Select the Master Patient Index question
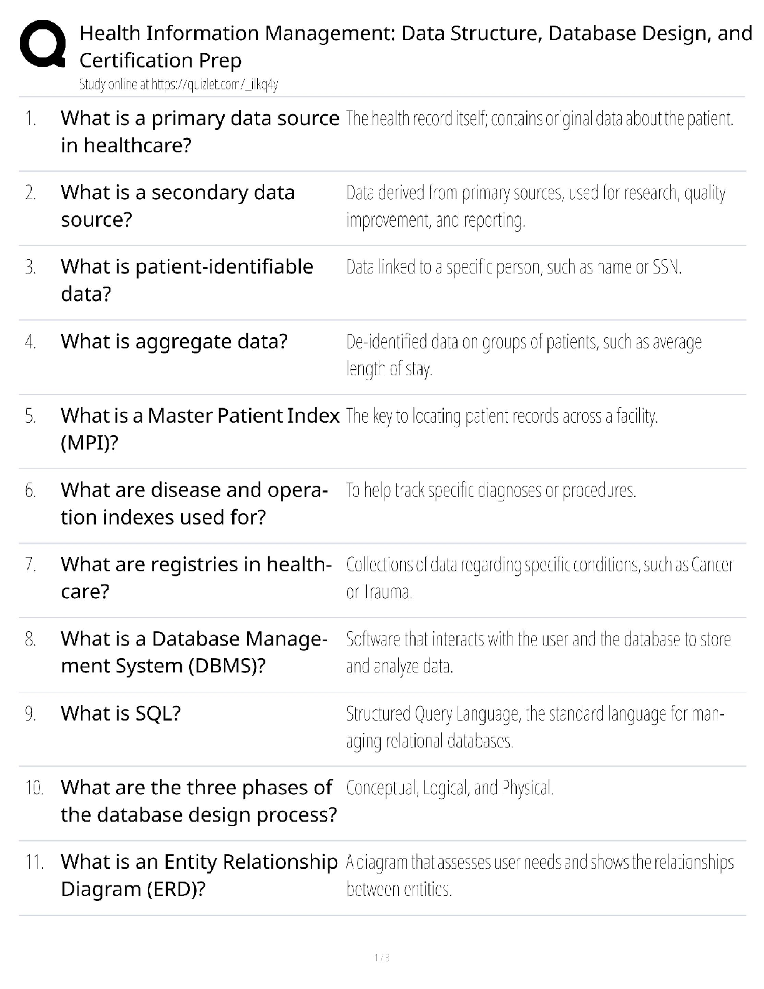Viewport: 764px width, 989px height. (200, 429)
